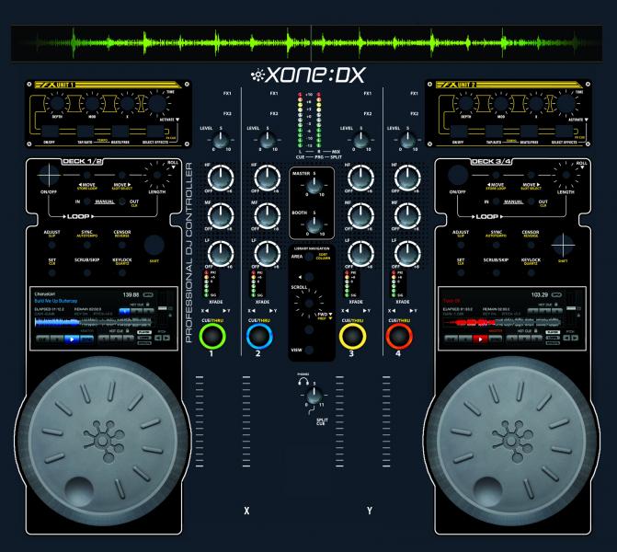Hold the Deck 1/2 SHIFT button
617x552 pixels.
click(x=154, y=245)
